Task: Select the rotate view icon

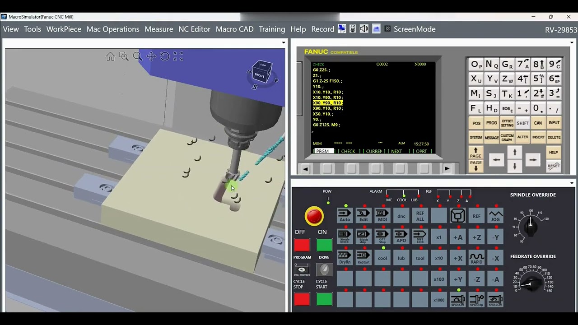Action: click(x=165, y=56)
